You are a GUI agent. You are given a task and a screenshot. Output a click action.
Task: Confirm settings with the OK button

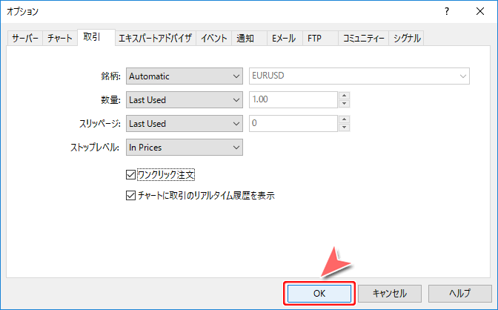point(319,293)
